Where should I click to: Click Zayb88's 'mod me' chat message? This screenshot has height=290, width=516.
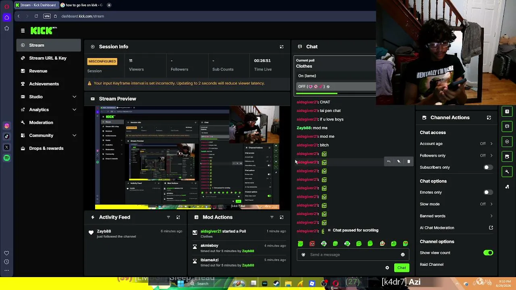click(x=312, y=128)
